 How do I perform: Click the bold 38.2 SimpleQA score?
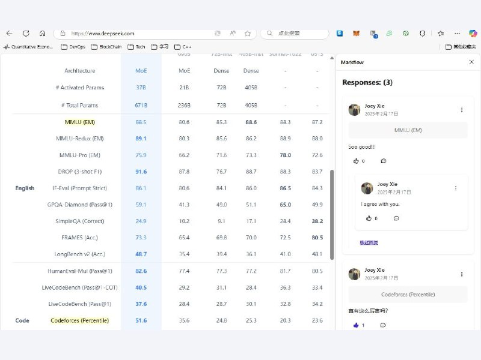(317, 221)
